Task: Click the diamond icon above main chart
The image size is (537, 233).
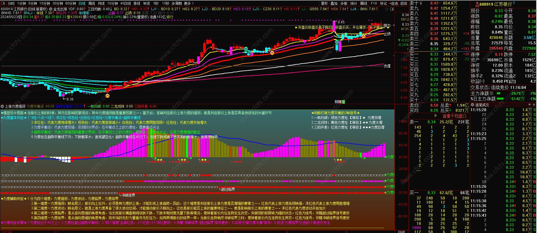Action: (x=387, y=9)
